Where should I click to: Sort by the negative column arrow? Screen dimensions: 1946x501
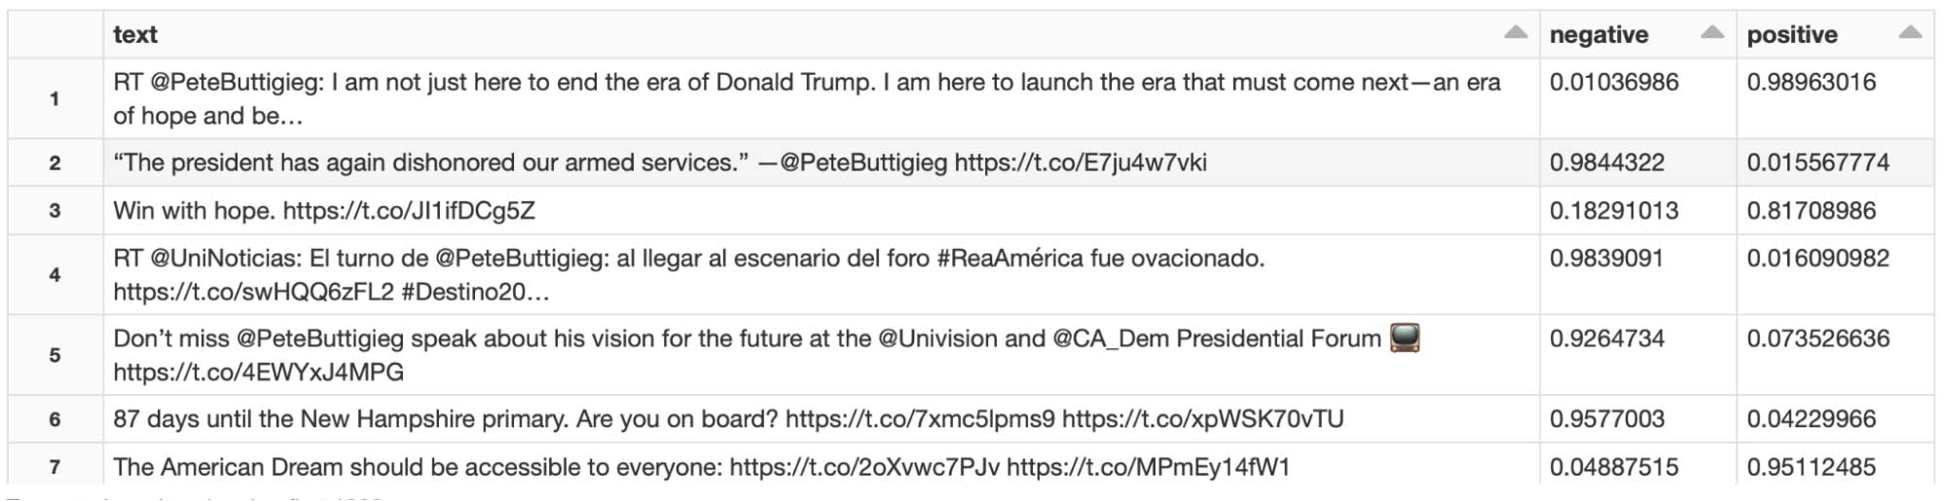1711,33
